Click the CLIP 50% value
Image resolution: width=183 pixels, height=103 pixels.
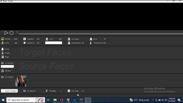[x=60, y=39]
